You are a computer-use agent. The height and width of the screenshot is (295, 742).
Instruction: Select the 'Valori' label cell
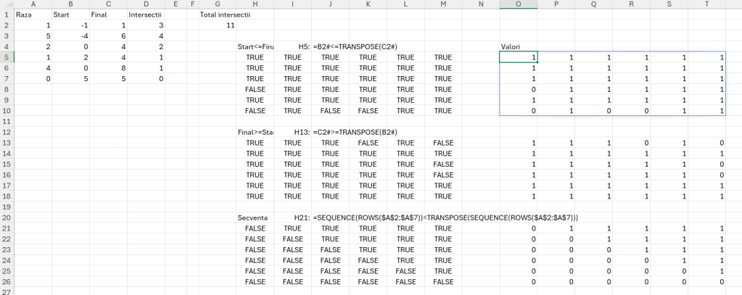[x=512, y=47]
